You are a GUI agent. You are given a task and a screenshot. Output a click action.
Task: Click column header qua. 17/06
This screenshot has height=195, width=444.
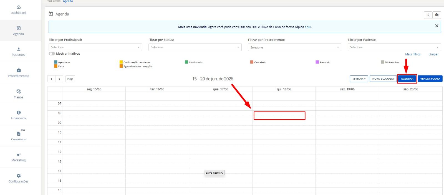click(221, 89)
